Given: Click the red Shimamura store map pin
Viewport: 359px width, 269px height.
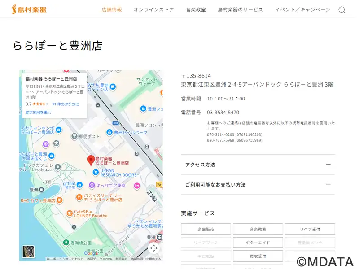Looking at the screenshot, I should pyautogui.click(x=91, y=161).
